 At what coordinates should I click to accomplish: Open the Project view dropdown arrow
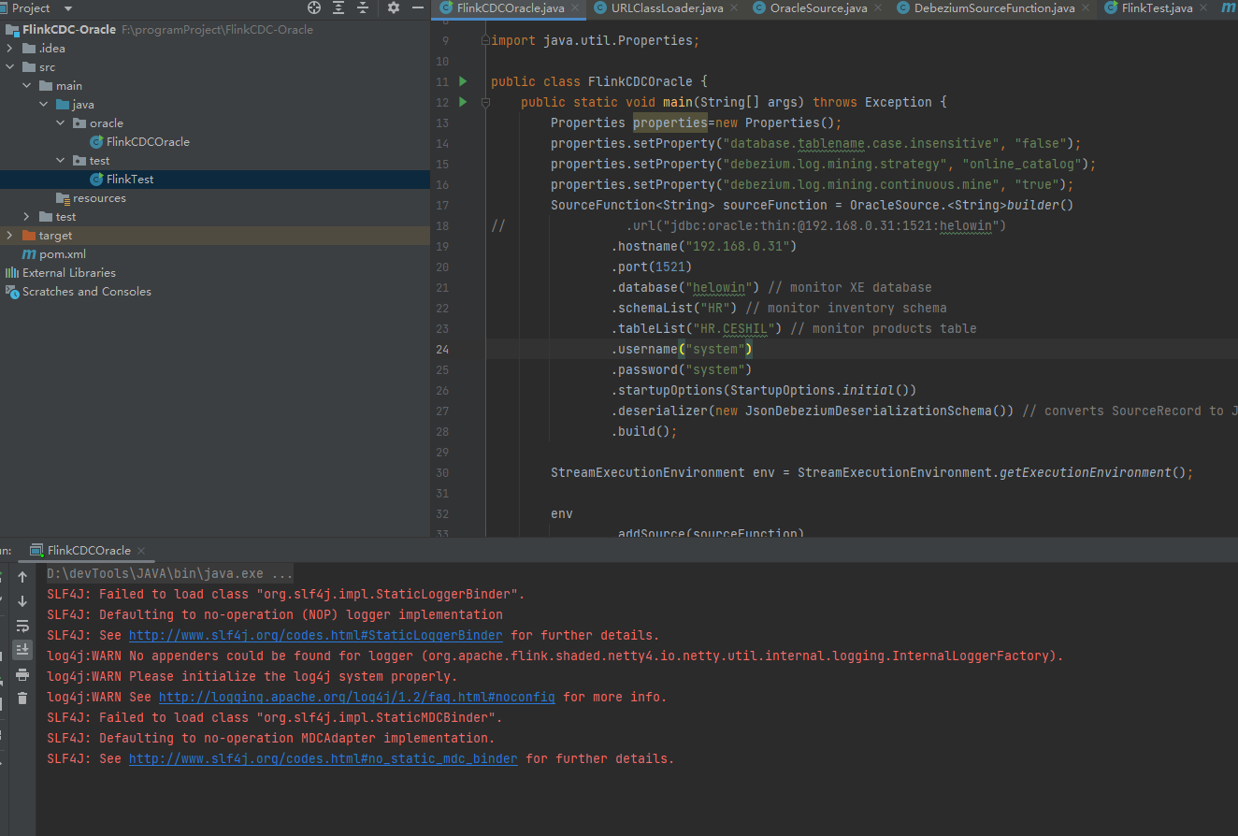[x=68, y=8]
